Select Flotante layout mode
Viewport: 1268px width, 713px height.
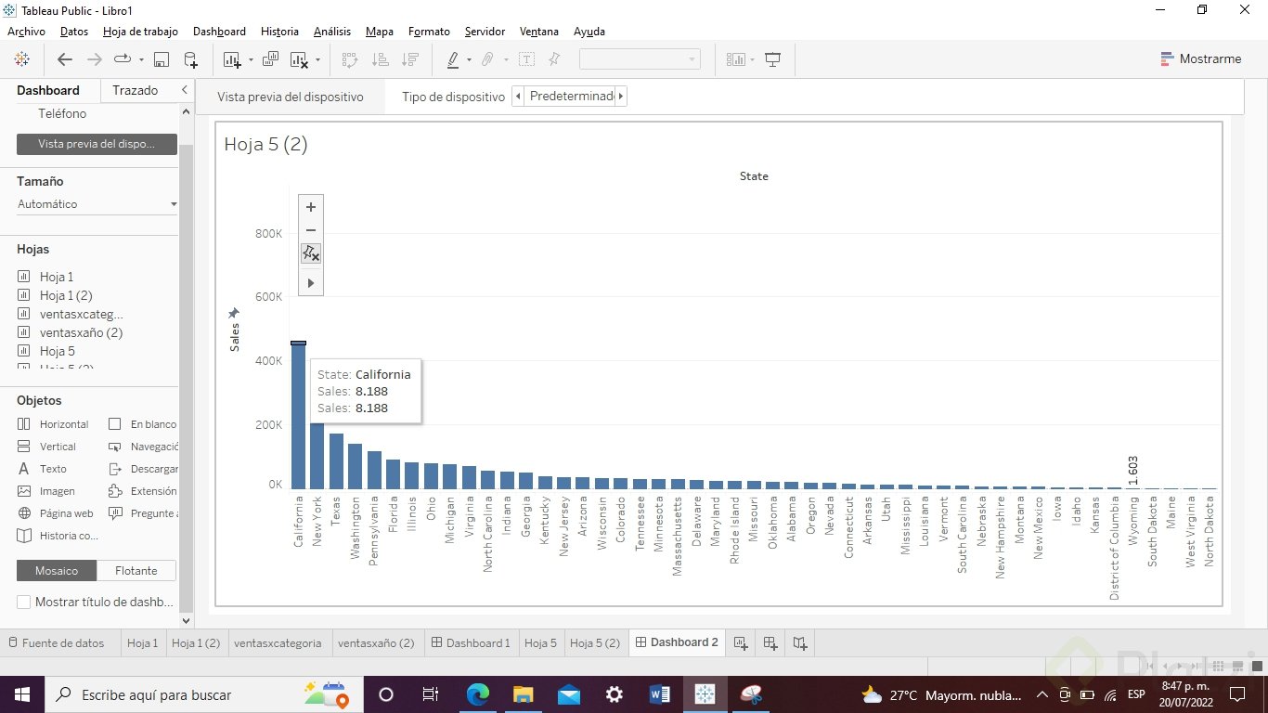coord(136,570)
